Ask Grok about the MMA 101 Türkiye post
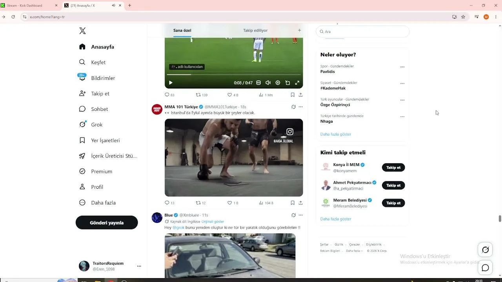 (293, 107)
